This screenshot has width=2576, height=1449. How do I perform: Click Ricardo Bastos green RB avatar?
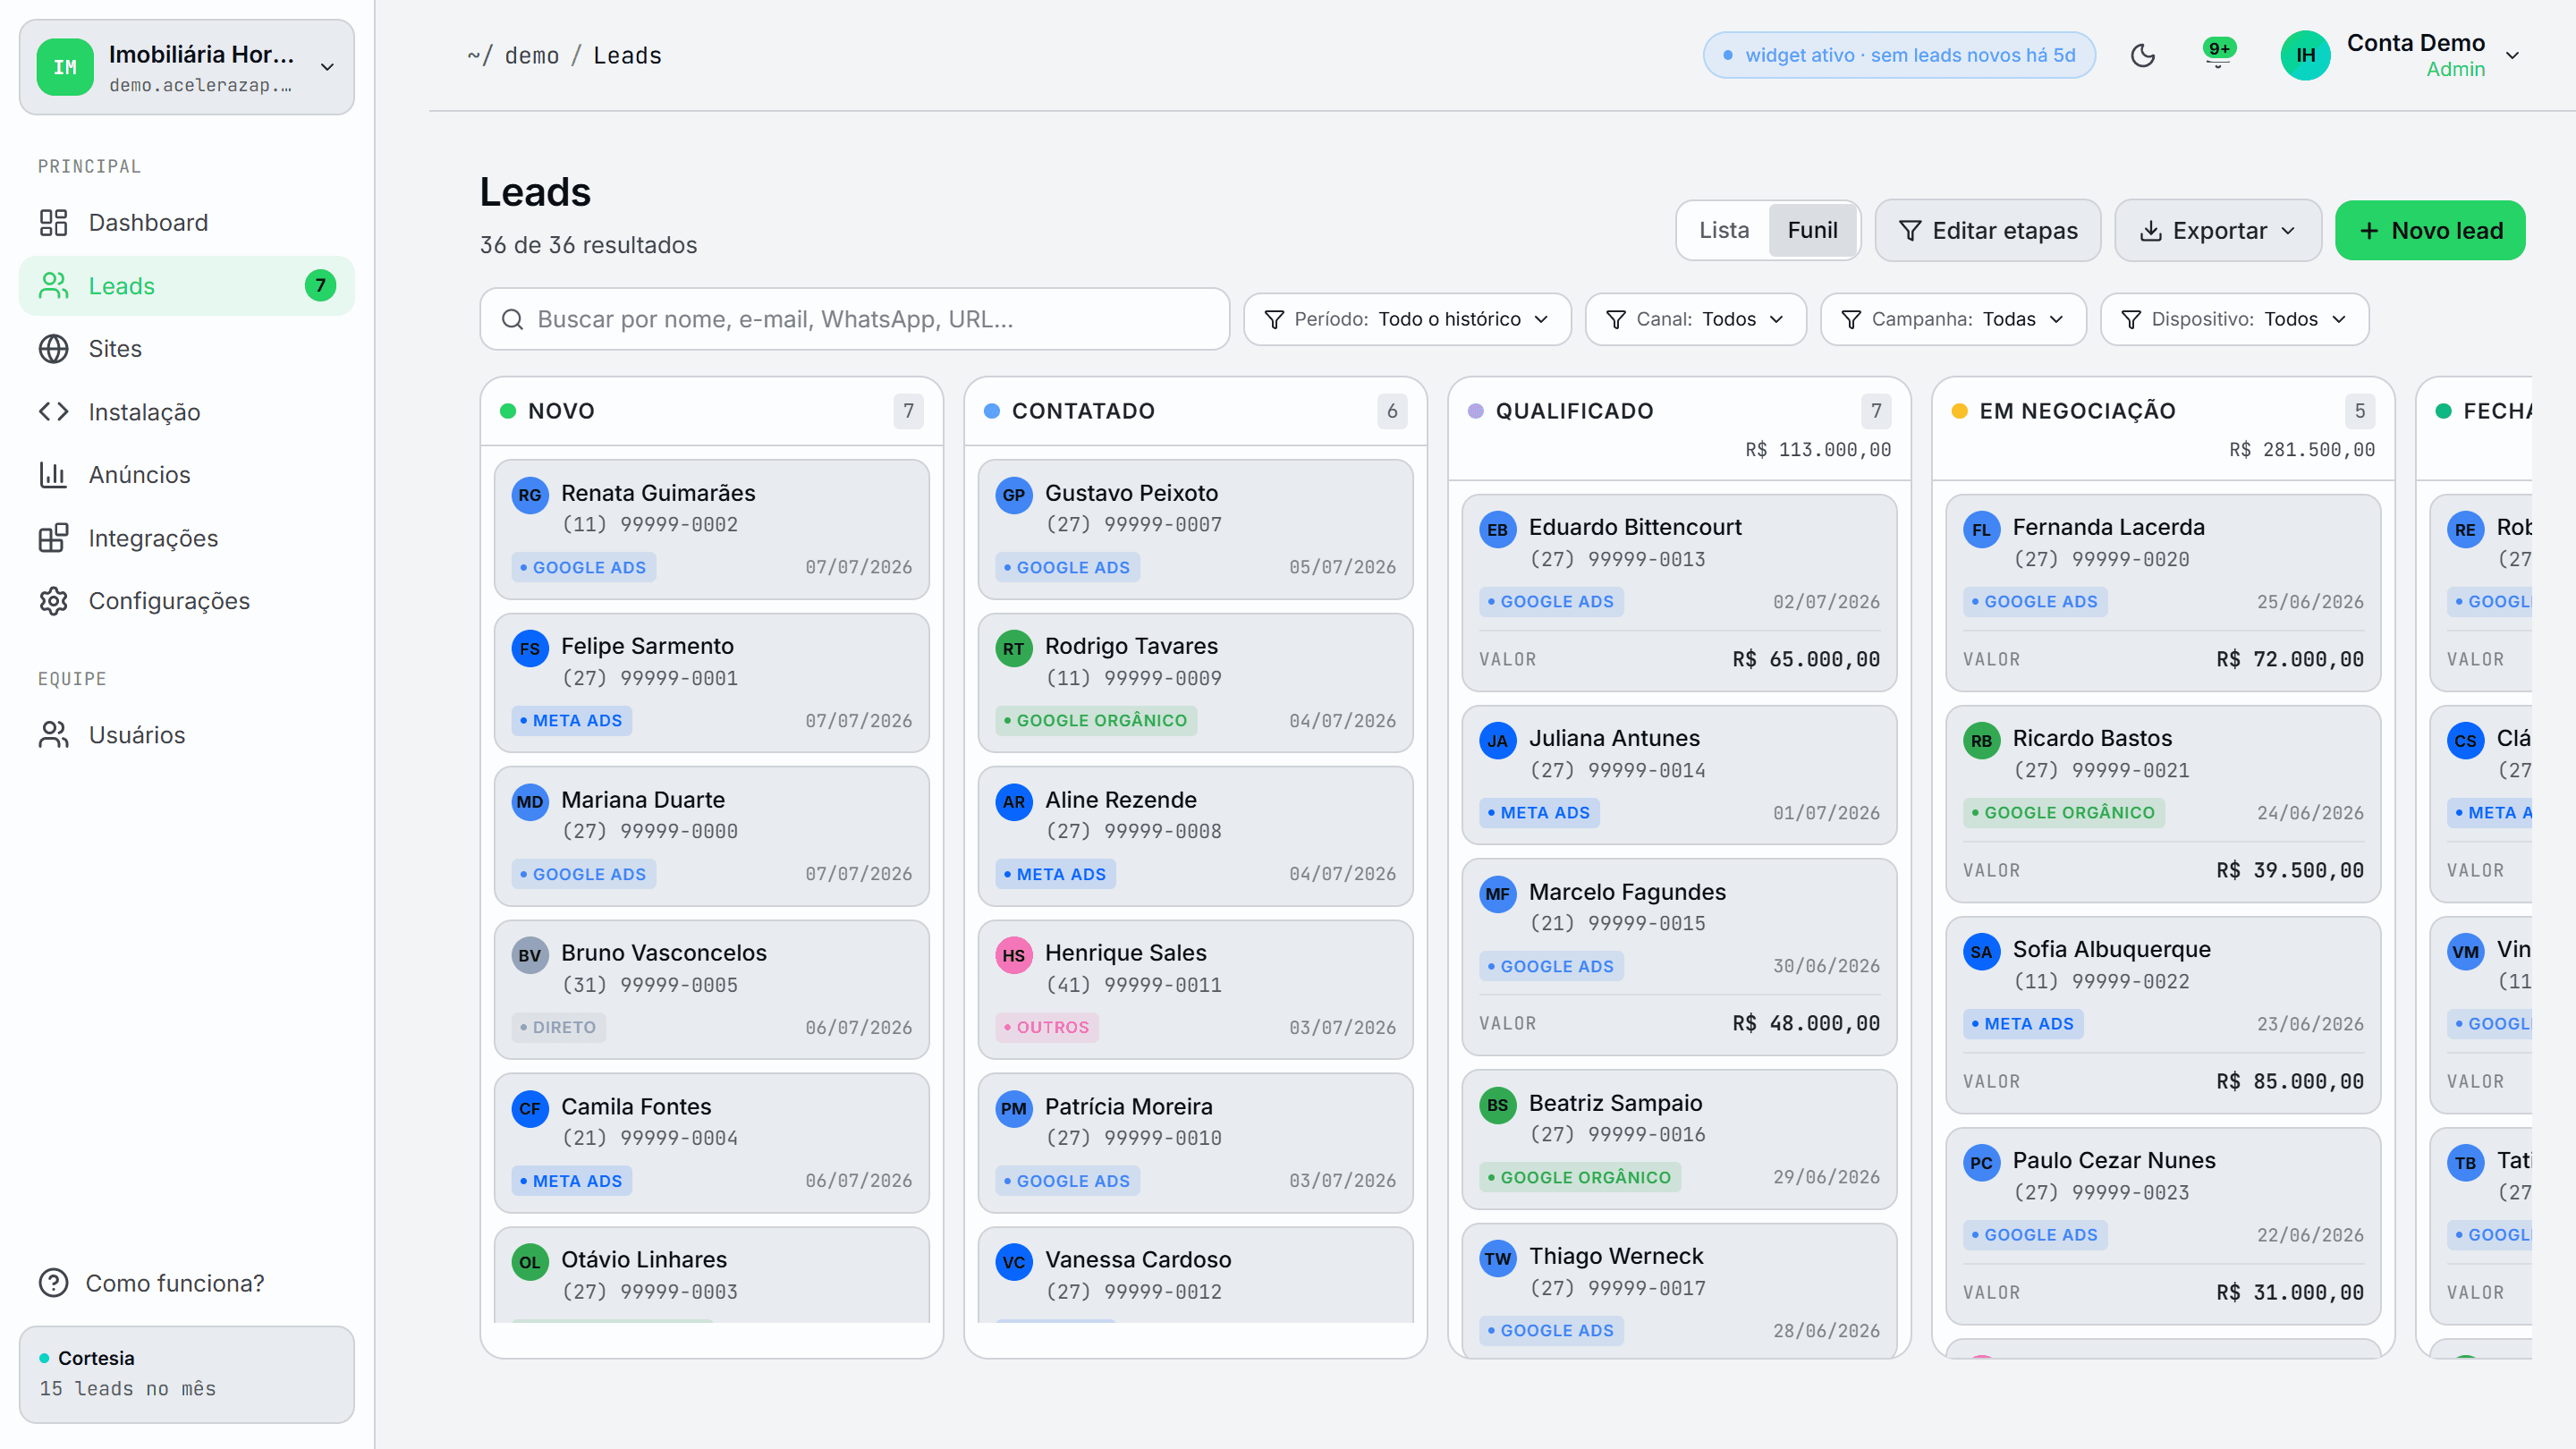click(x=1981, y=740)
